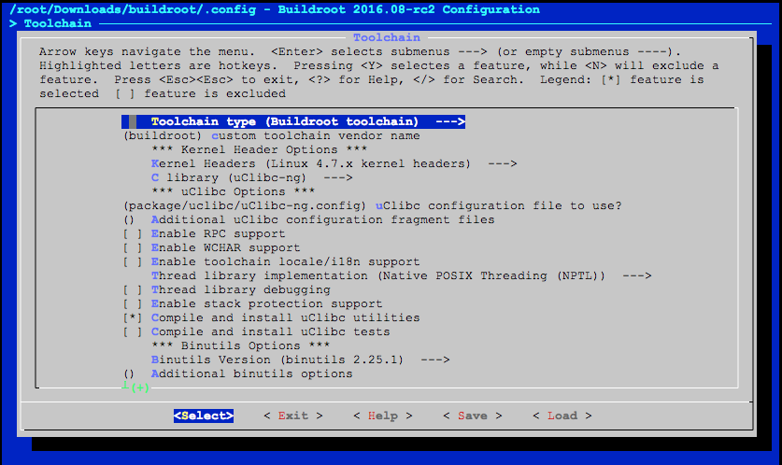The image size is (782, 465).
Task: Edit additional uClibc configuration fragment files
Action: tap(308, 219)
